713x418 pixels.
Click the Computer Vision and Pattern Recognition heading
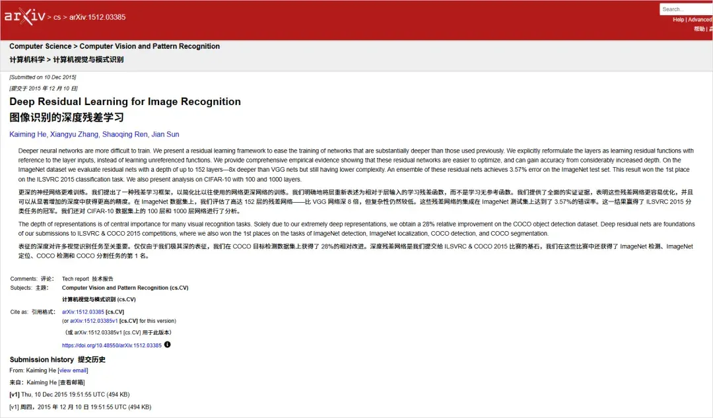[x=150, y=46]
